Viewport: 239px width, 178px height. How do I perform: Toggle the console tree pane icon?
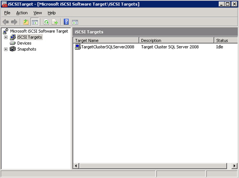pyautogui.click(x=35, y=22)
